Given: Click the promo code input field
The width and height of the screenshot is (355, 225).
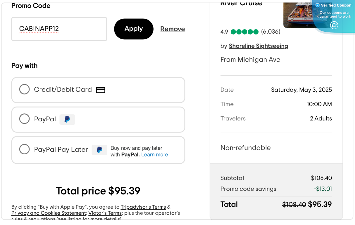Looking at the screenshot, I should (x=59, y=29).
